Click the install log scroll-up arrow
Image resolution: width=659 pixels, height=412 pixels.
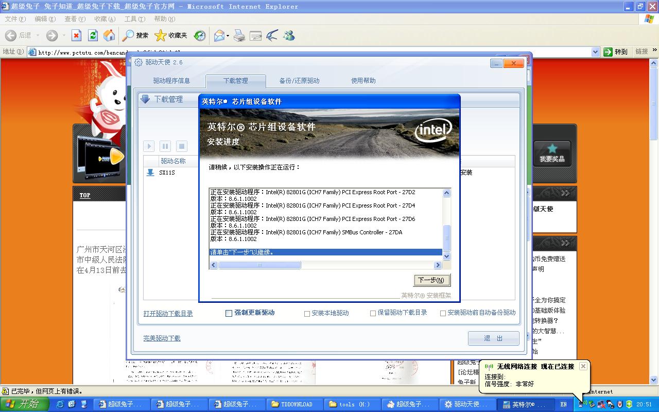coord(447,193)
